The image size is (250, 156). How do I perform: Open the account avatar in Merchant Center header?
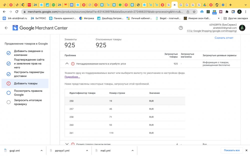[242, 28]
